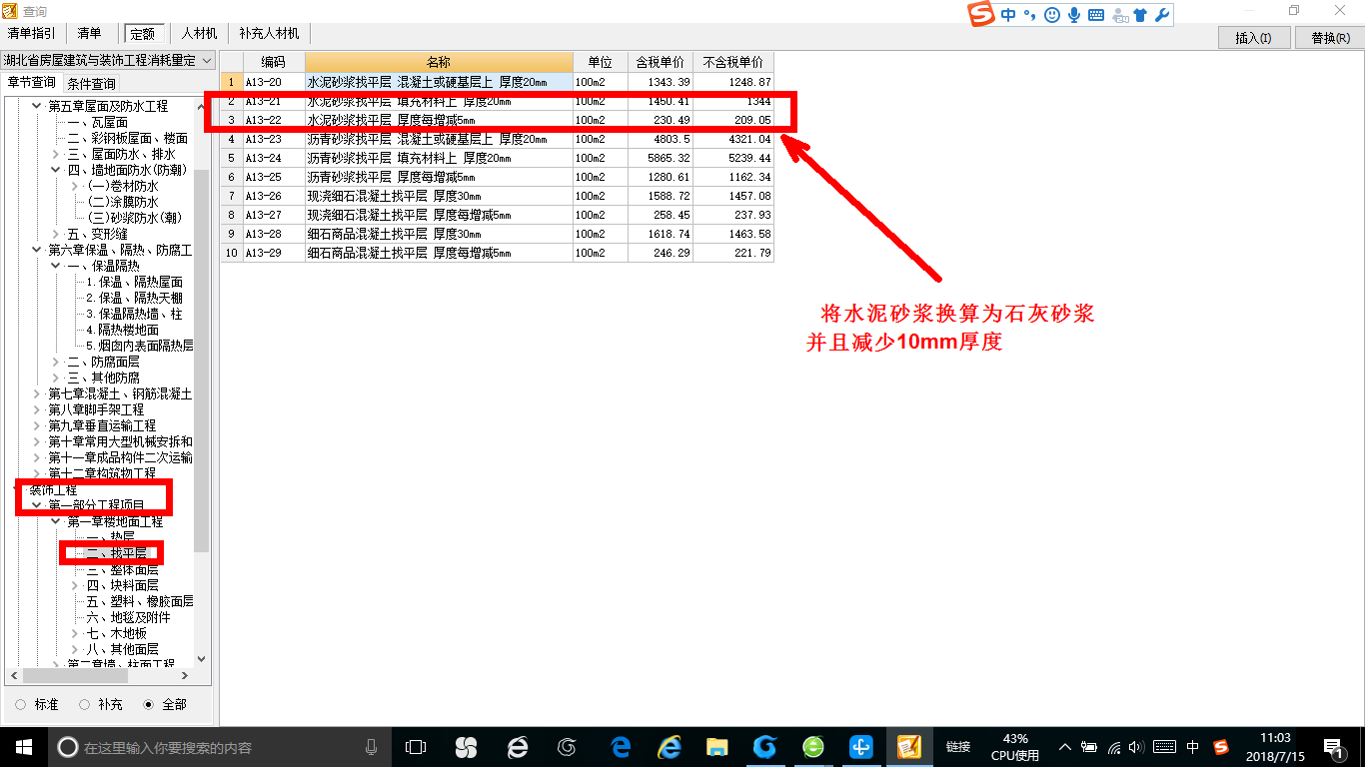Select the 全部 radio button

[149, 704]
